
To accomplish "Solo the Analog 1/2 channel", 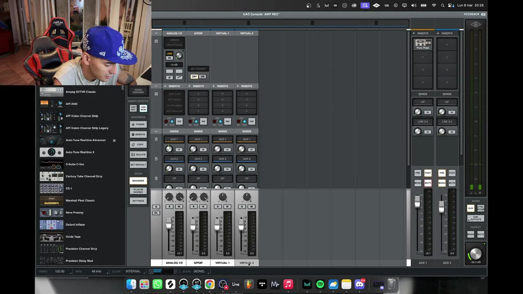I will pos(169,207).
